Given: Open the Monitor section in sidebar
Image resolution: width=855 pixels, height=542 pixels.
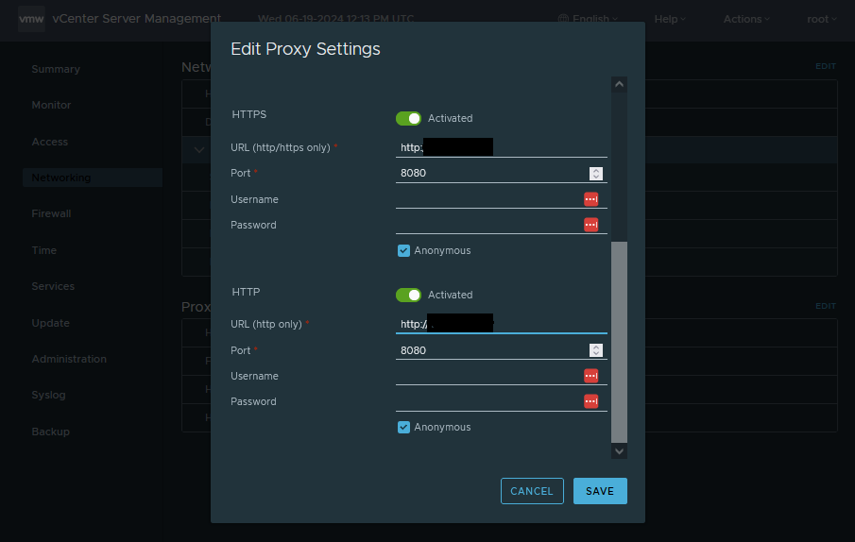Looking at the screenshot, I should pos(51,105).
